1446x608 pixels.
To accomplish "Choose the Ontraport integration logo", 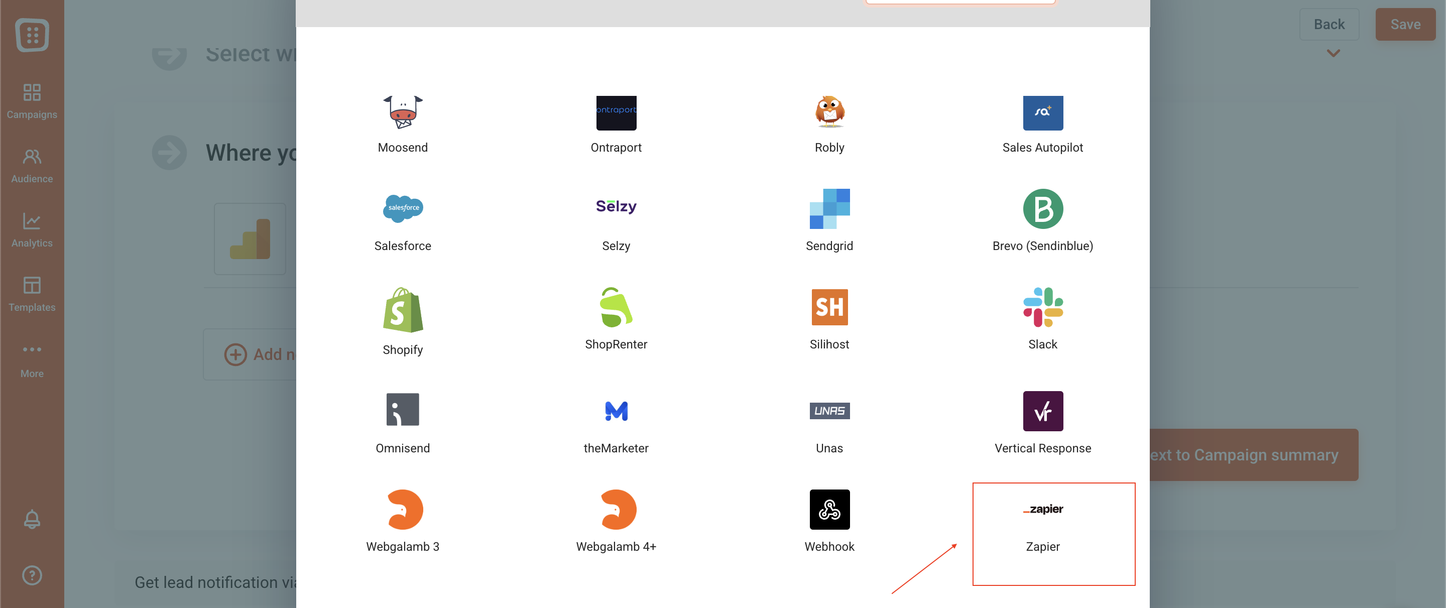I will [x=616, y=113].
